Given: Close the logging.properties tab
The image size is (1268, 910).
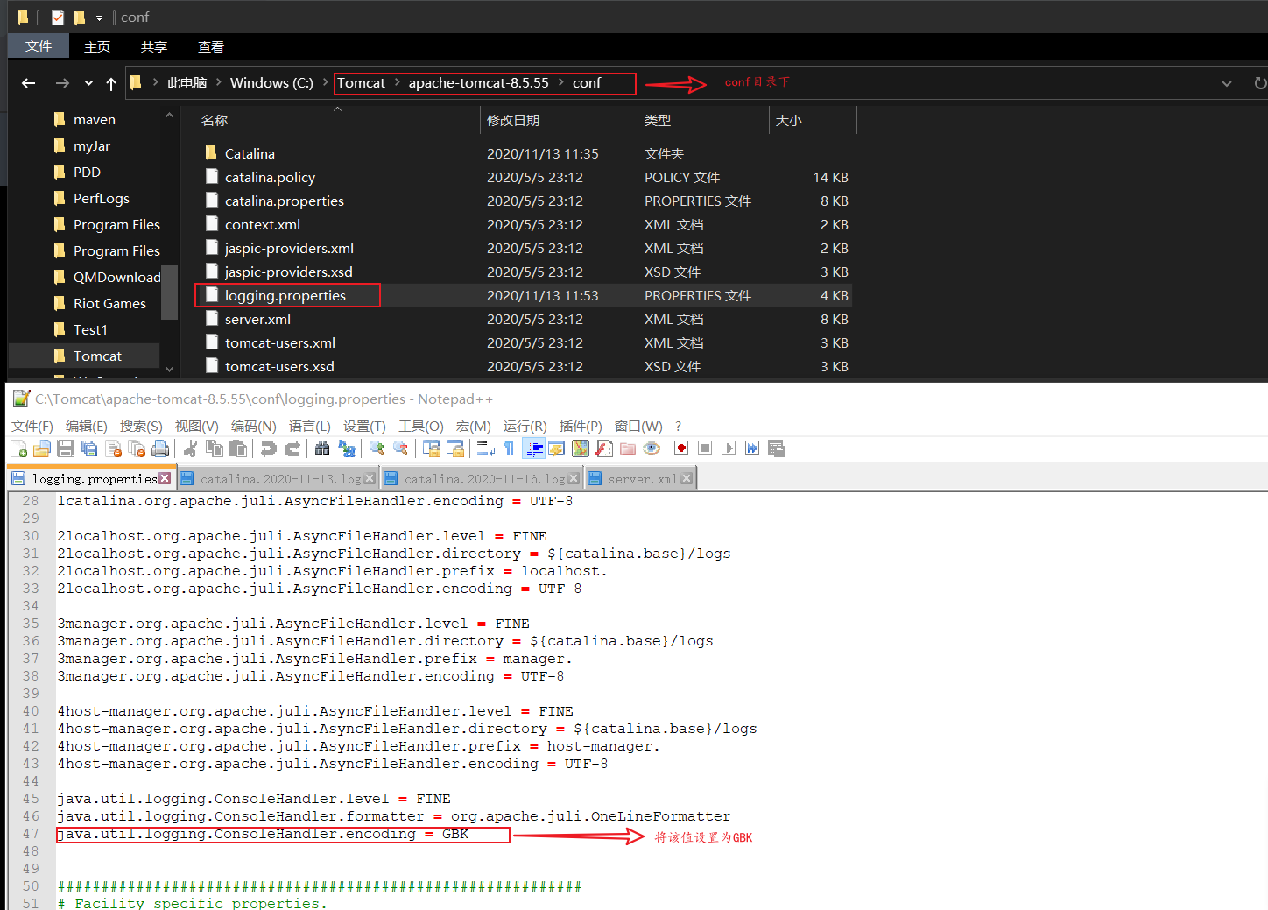Looking at the screenshot, I should 165,478.
